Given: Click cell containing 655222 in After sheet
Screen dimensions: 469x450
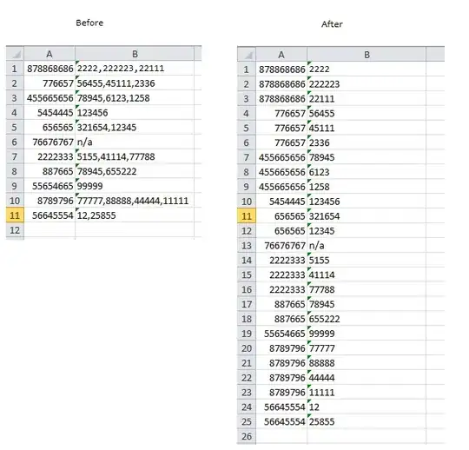Looking at the screenshot, I should [367, 319].
